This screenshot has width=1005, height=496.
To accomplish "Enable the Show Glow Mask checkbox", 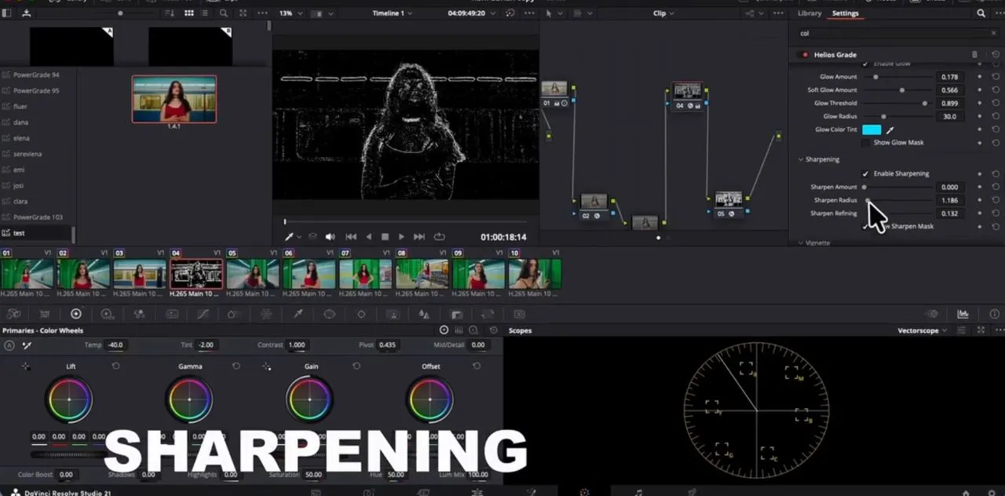I will (865, 143).
